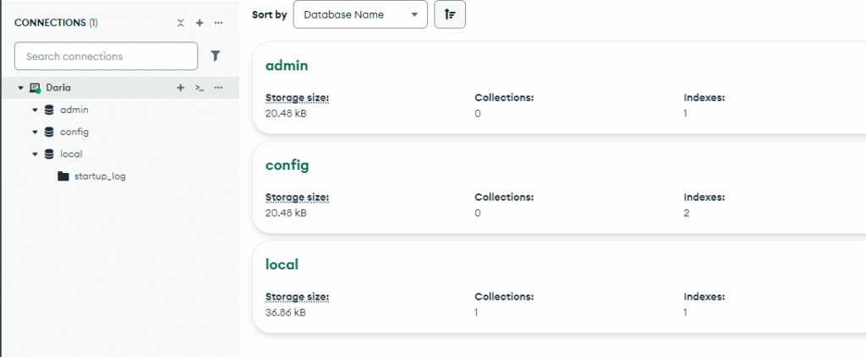
Task: Open the Sort by Database Name dropdown
Action: 360,14
